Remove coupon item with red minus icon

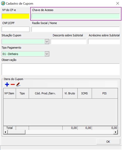pyautogui.click(x=13, y=85)
